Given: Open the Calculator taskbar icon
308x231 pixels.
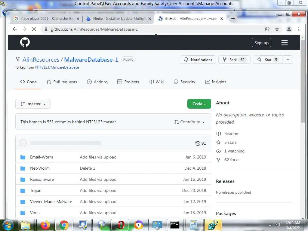Looking at the screenshot, I should [x=193, y=225].
